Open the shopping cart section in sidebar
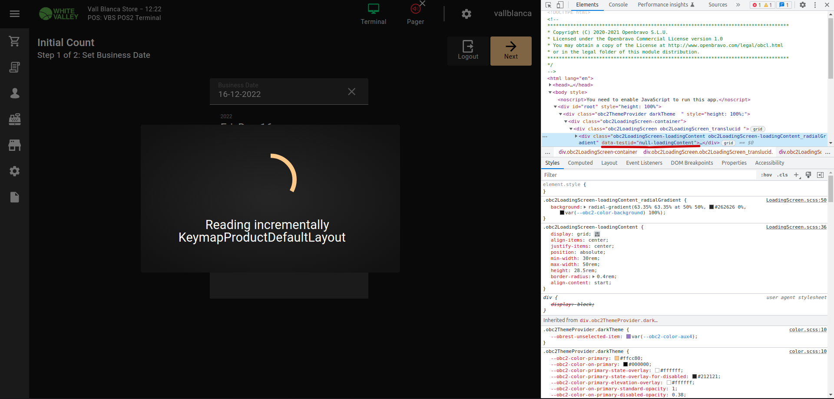The image size is (834, 399). point(14,41)
